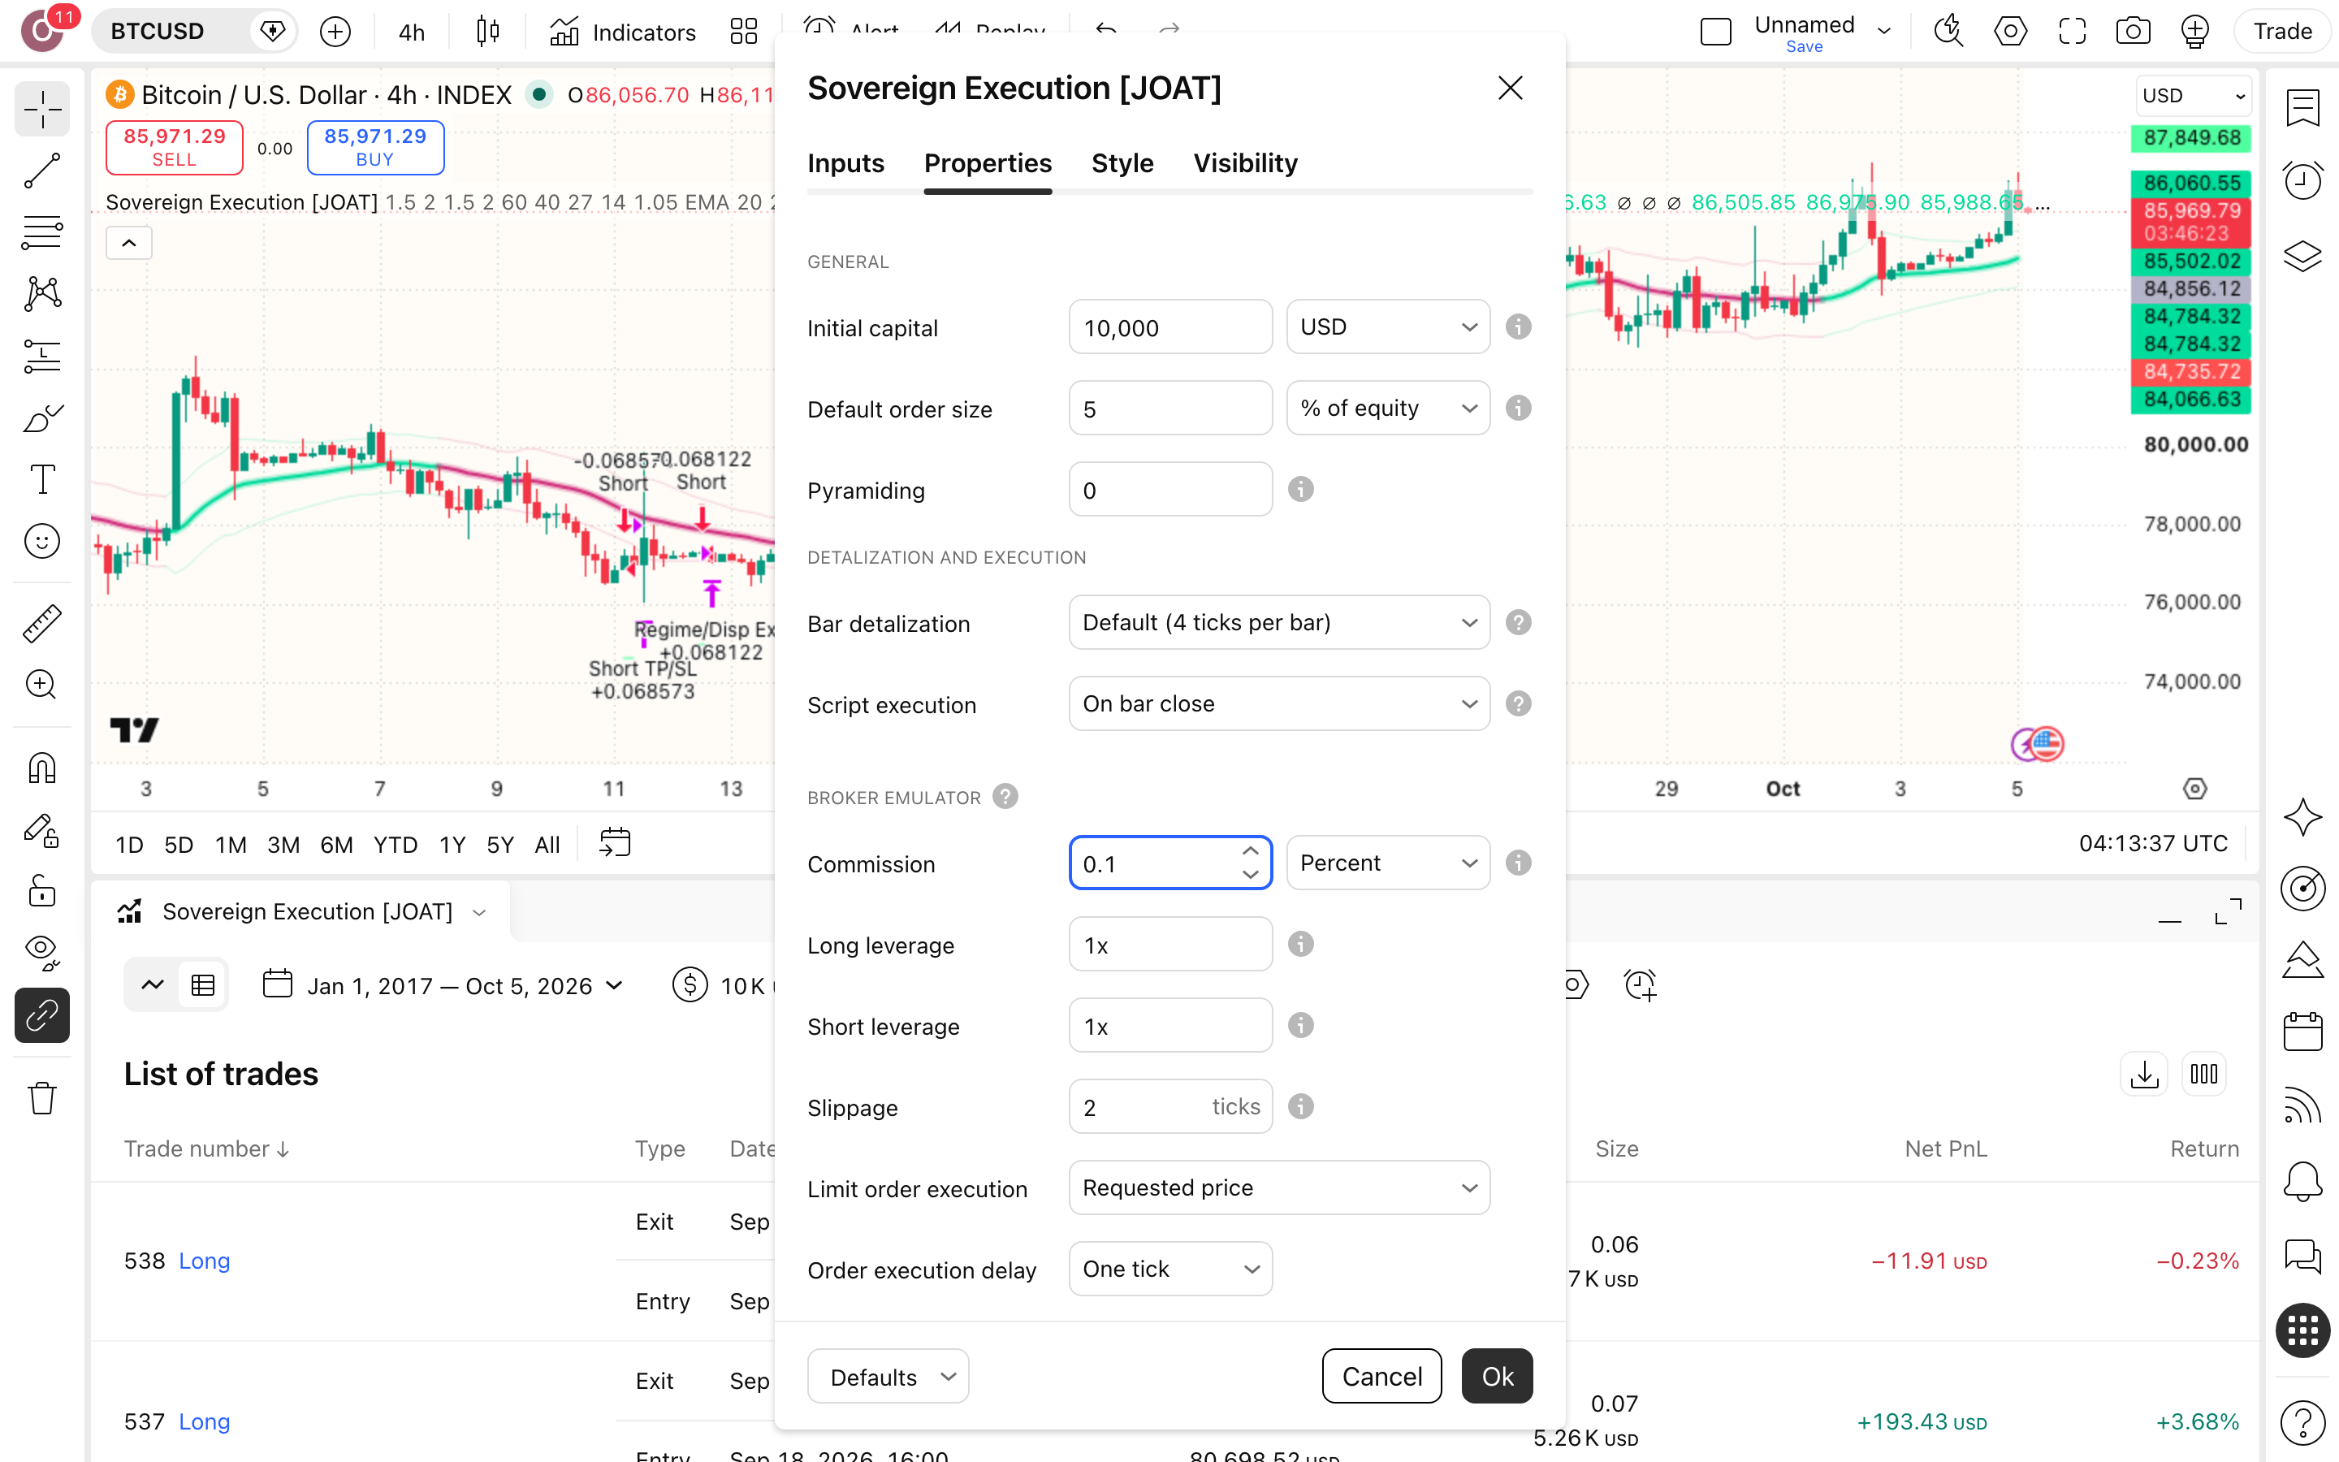
Task: Open Order execution delay dropdown
Action: 1170,1269
